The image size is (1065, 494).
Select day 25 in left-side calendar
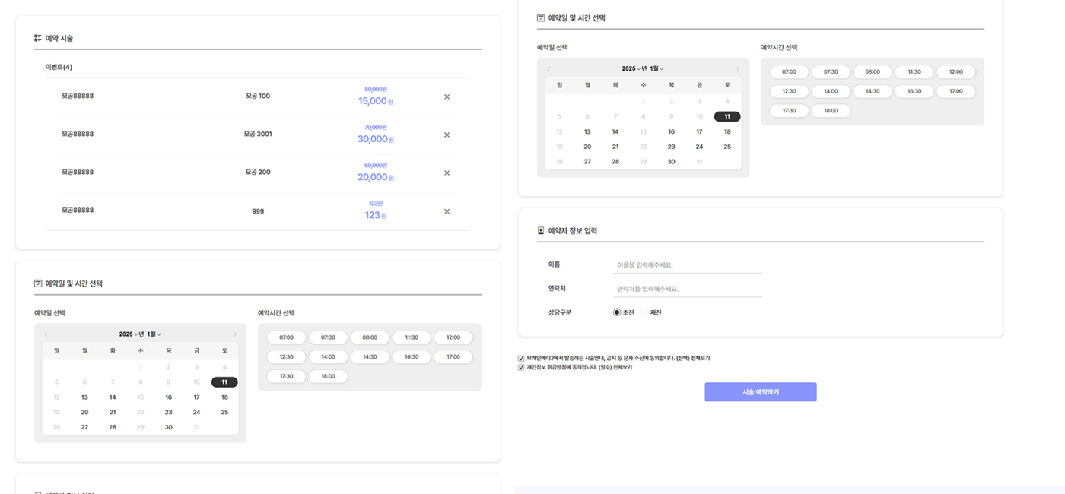[x=224, y=413]
